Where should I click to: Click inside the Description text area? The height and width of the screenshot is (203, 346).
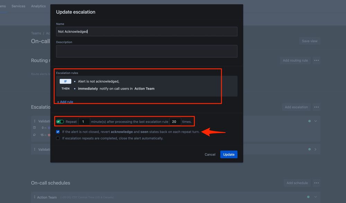147,51
